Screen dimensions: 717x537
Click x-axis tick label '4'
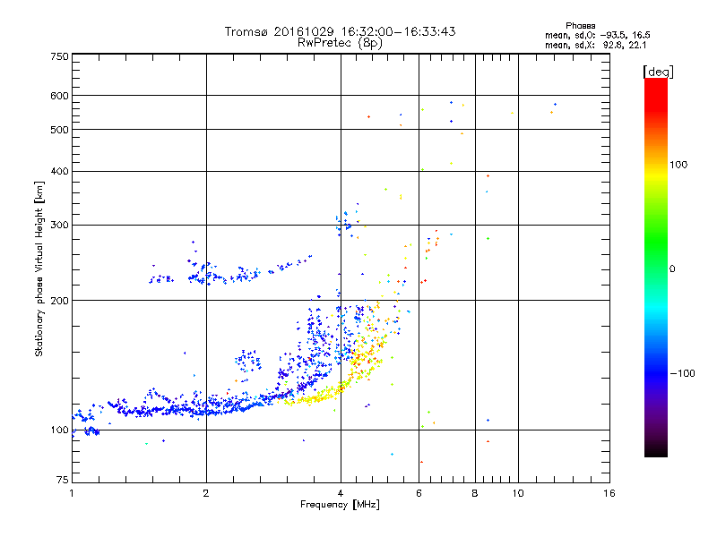341,493
